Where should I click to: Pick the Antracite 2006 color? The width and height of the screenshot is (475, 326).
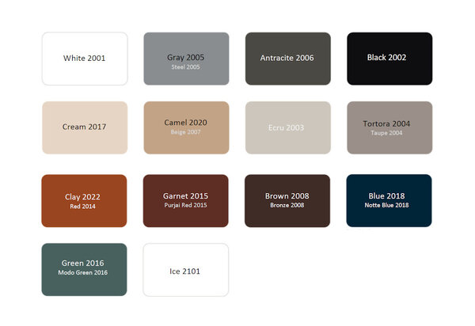click(x=287, y=59)
